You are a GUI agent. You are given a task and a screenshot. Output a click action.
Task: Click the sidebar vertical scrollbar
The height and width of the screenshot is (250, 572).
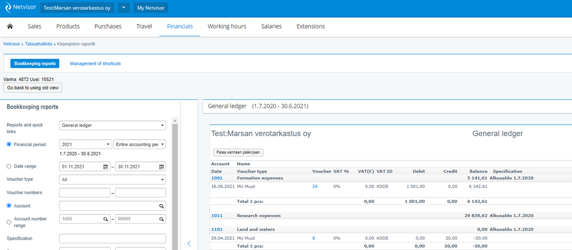(x=175, y=186)
